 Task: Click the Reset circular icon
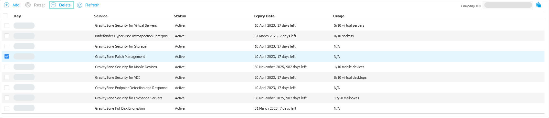[28, 5]
